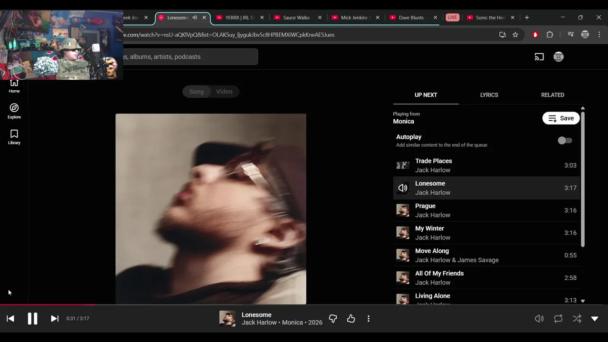Collapse the player page with the down arrow
Viewport: 608px width, 342px height.
(x=595, y=319)
